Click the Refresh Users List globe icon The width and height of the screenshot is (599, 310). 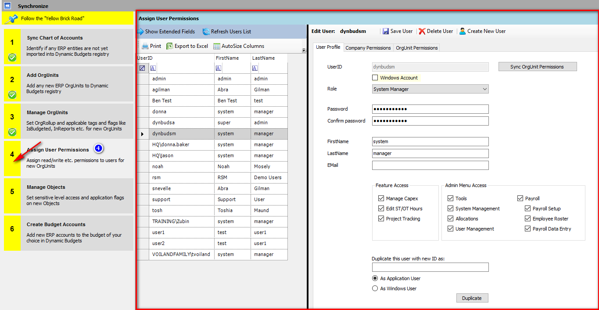tap(206, 32)
